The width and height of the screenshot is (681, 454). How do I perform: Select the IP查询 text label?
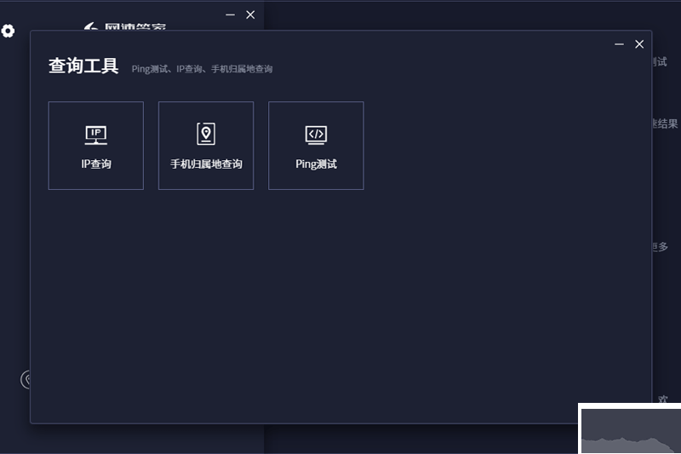pyautogui.click(x=95, y=164)
